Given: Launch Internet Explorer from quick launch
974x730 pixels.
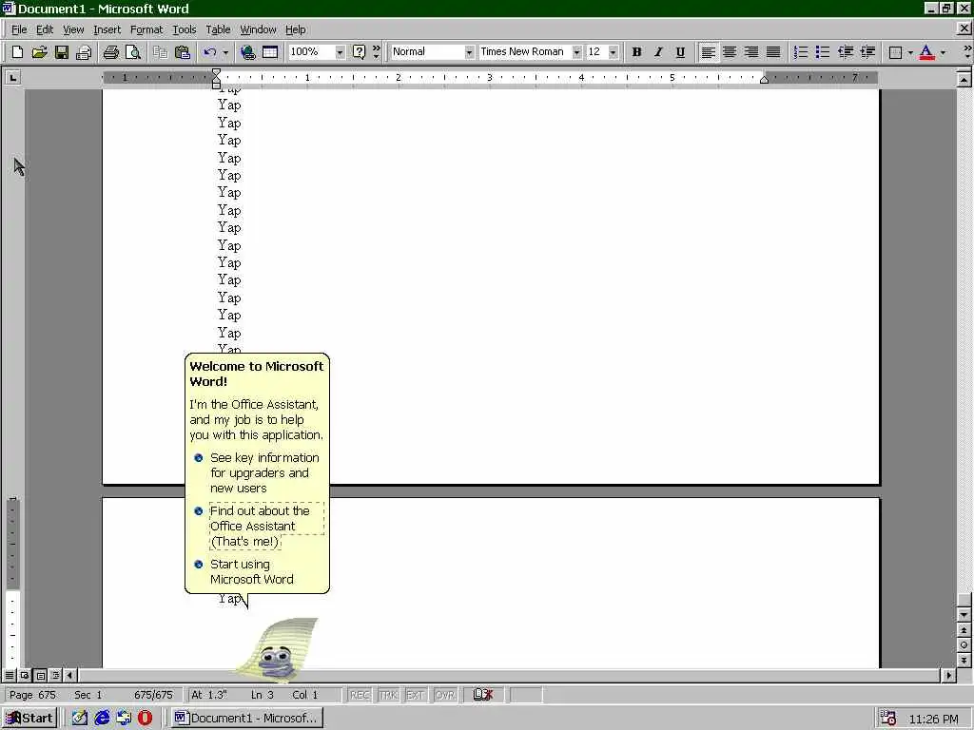Looking at the screenshot, I should point(102,719).
